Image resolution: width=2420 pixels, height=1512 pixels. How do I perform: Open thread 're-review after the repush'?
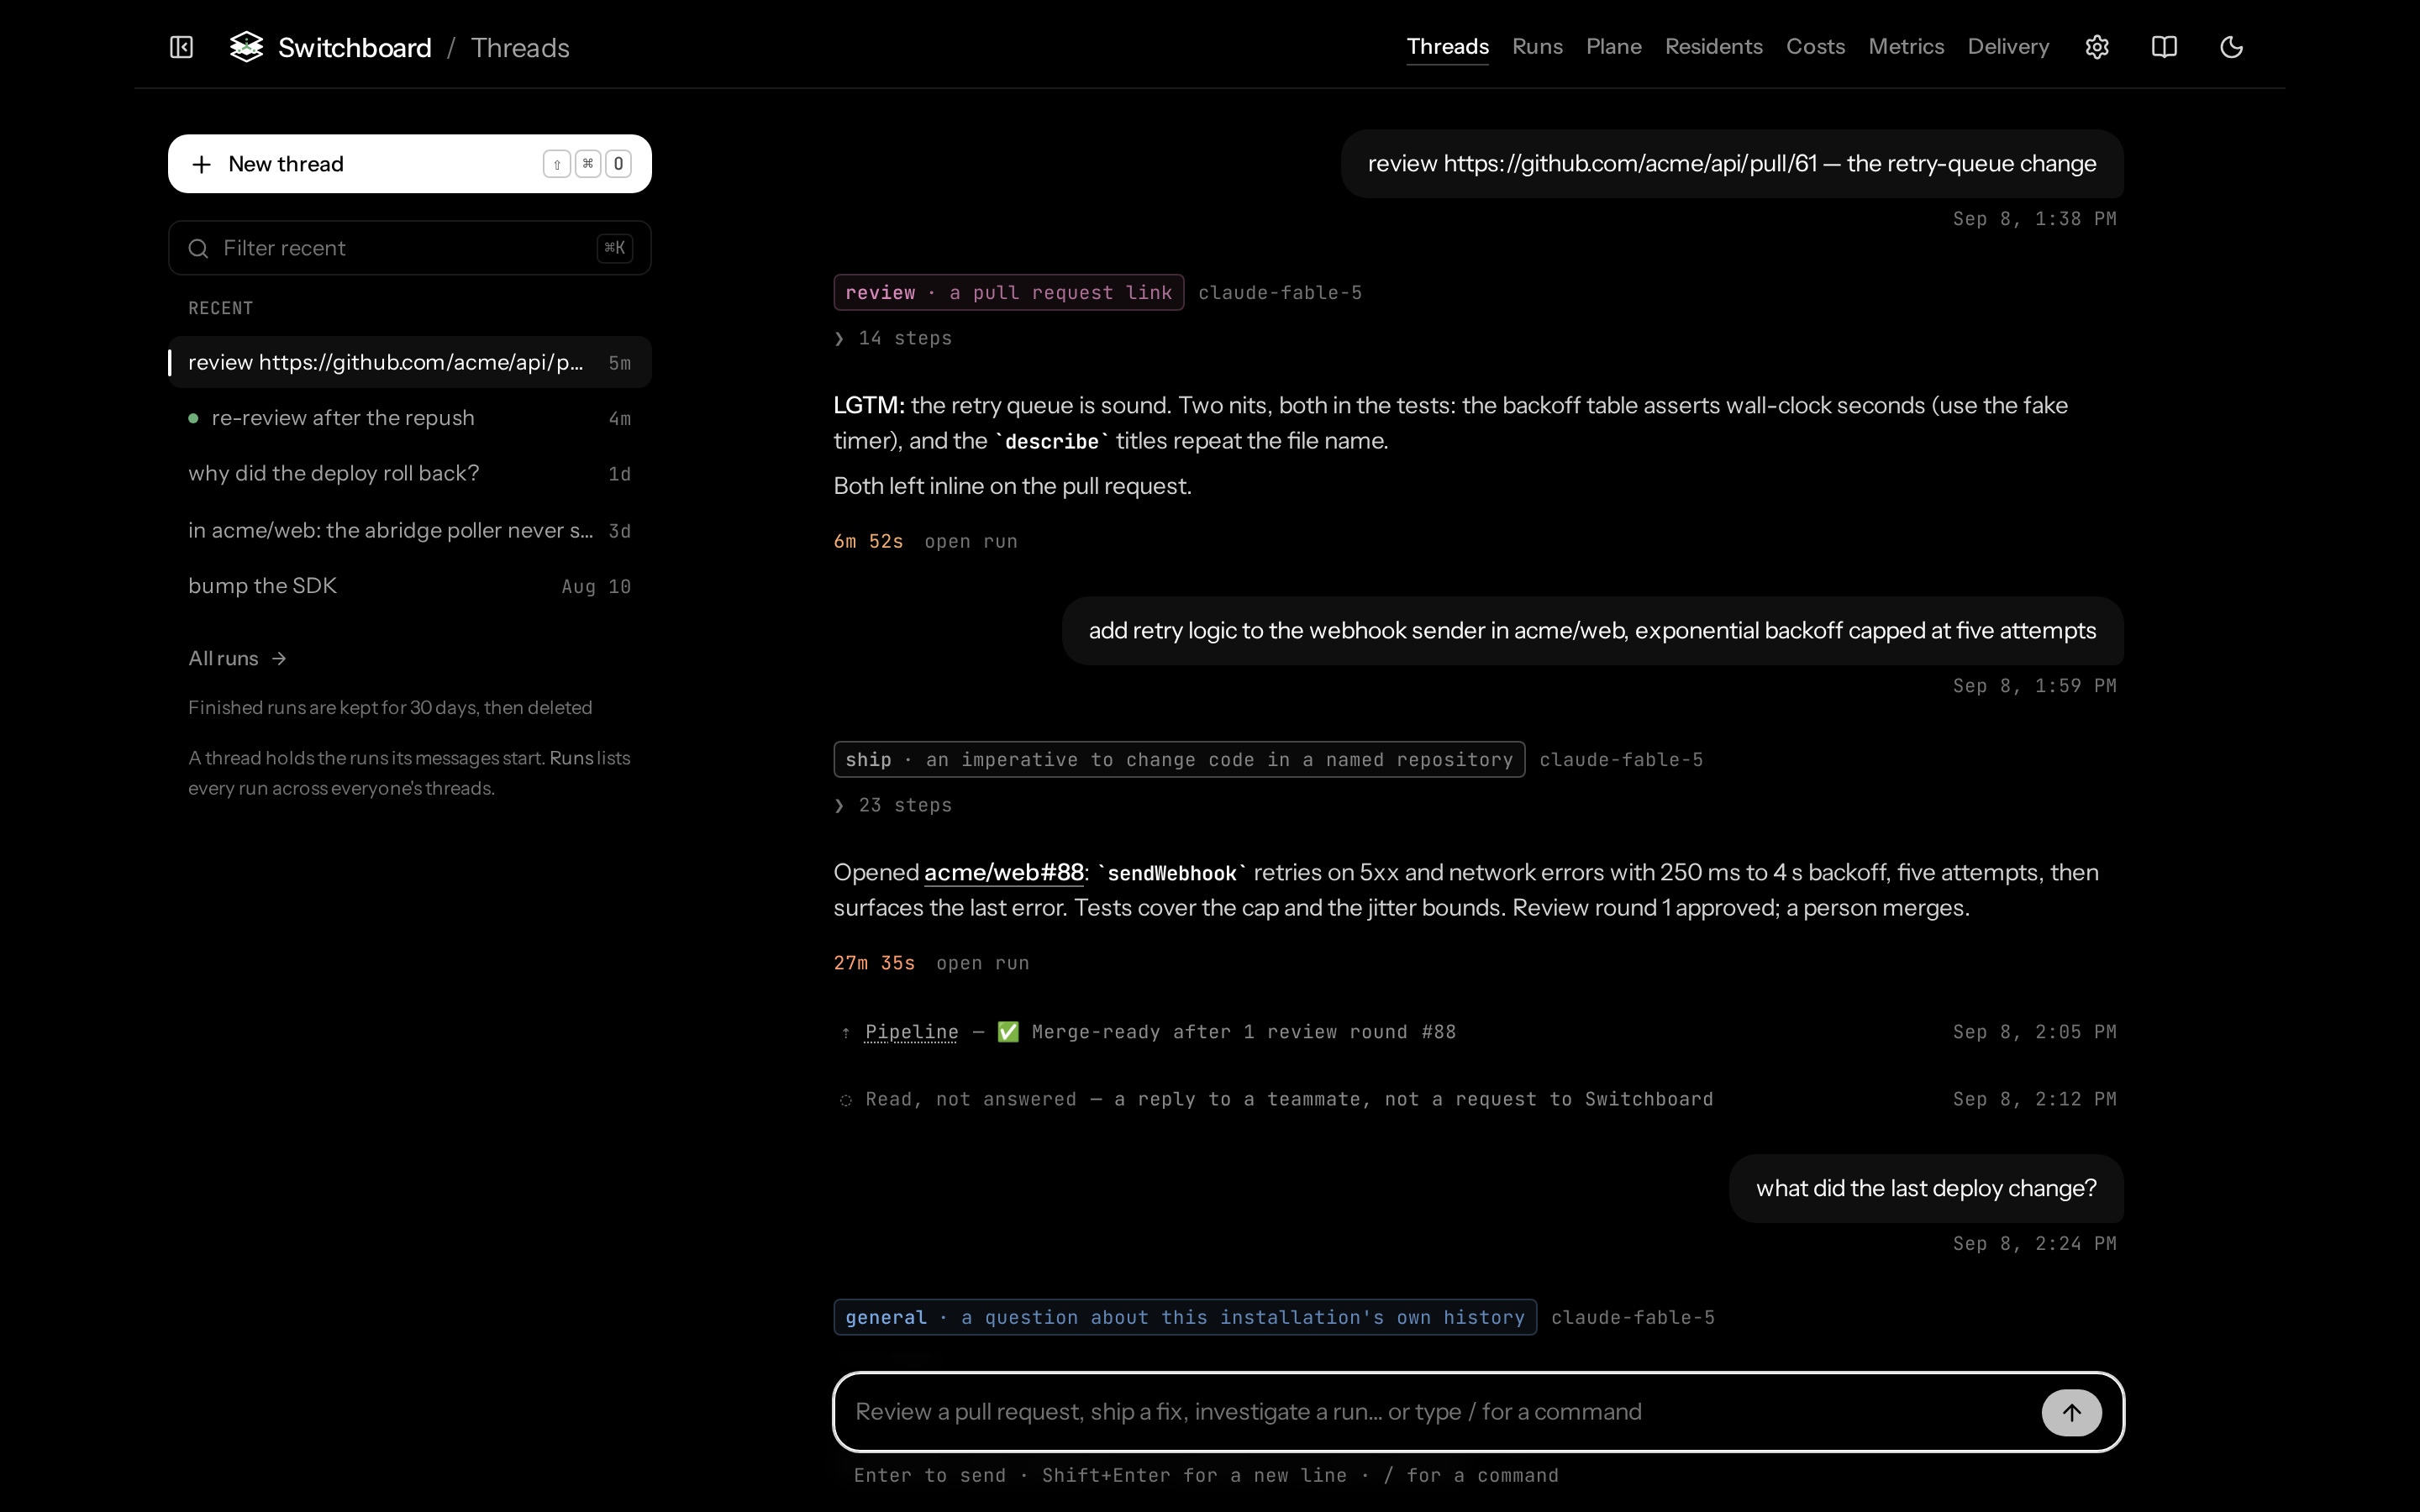point(410,418)
